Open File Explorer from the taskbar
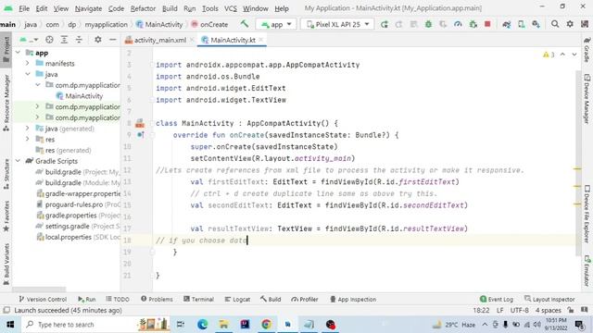Image resolution: width=593 pixels, height=333 pixels. [223, 325]
